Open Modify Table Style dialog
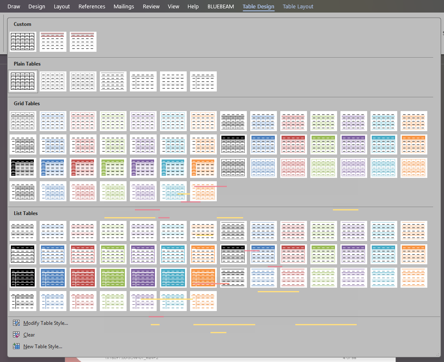Viewport: 444px width, 362px height. point(46,322)
